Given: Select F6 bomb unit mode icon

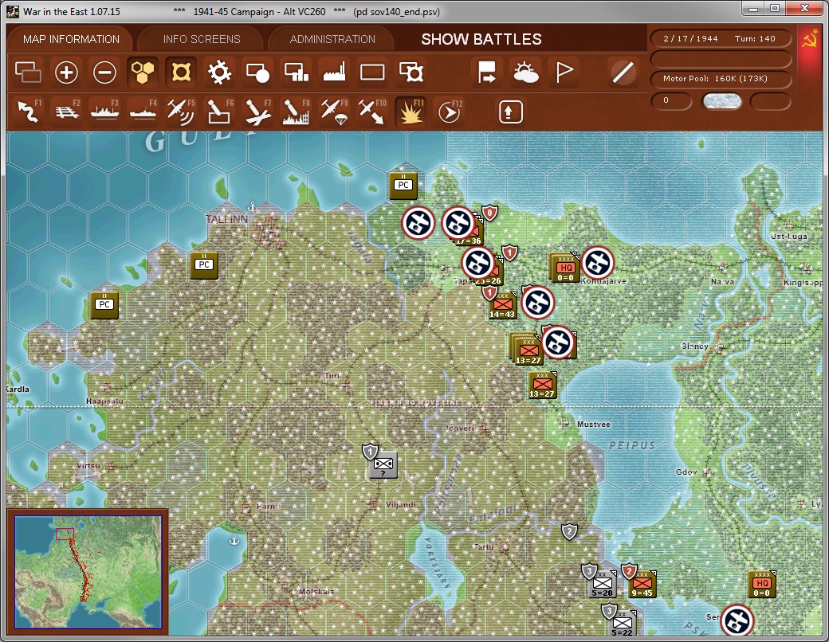Looking at the screenshot, I should click(x=219, y=112).
